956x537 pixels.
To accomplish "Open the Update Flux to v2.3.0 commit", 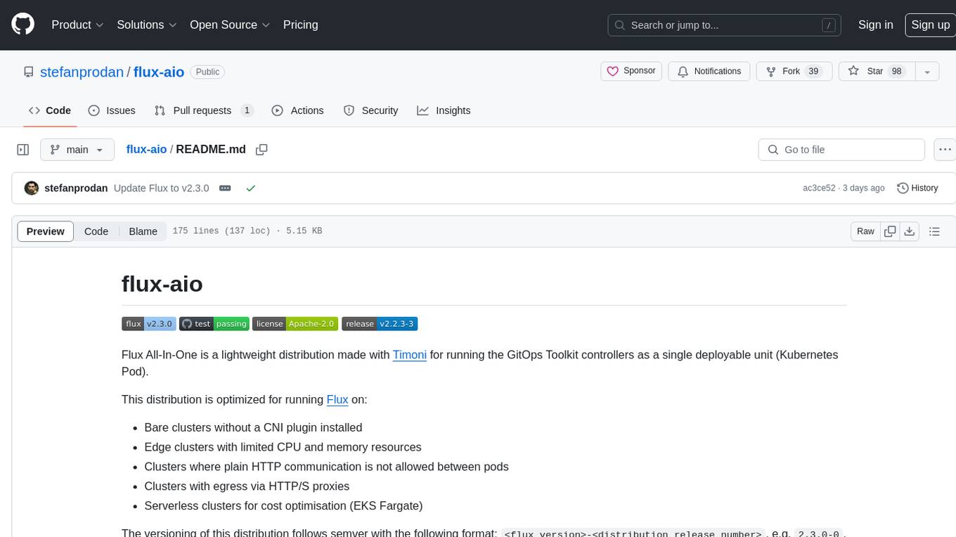I will click(161, 188).
